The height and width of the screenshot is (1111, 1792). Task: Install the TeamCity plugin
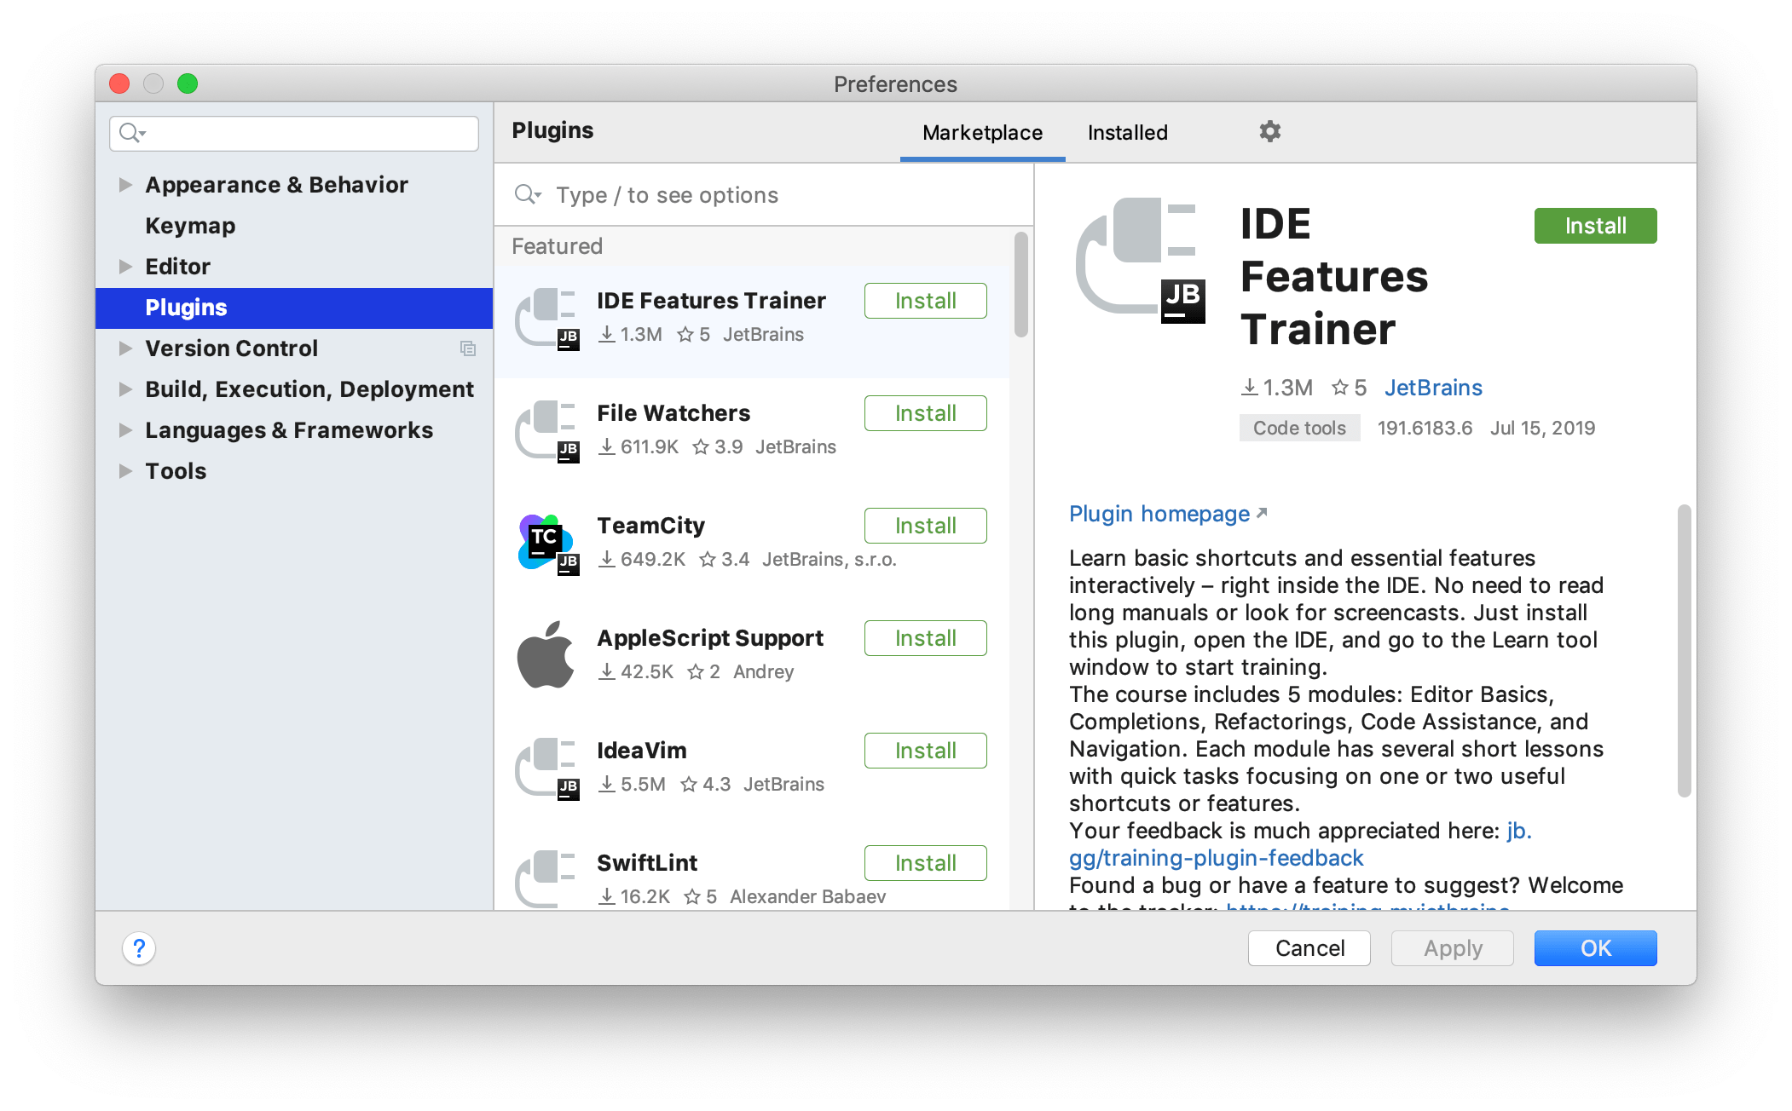click(x=925, y=526)
